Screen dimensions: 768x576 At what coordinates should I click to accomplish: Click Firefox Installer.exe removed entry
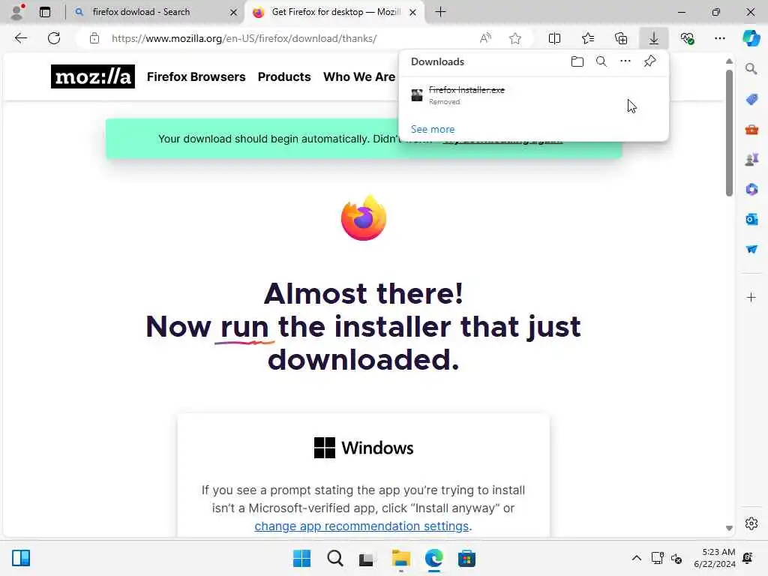(x=534, y=95)
